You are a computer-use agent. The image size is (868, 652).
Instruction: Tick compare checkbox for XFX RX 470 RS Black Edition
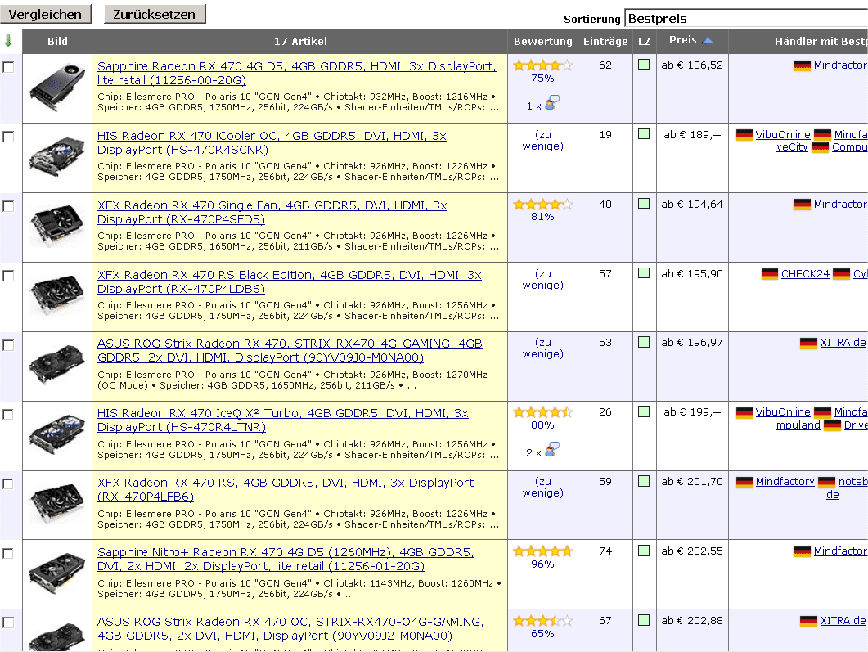tap(8, 275)
